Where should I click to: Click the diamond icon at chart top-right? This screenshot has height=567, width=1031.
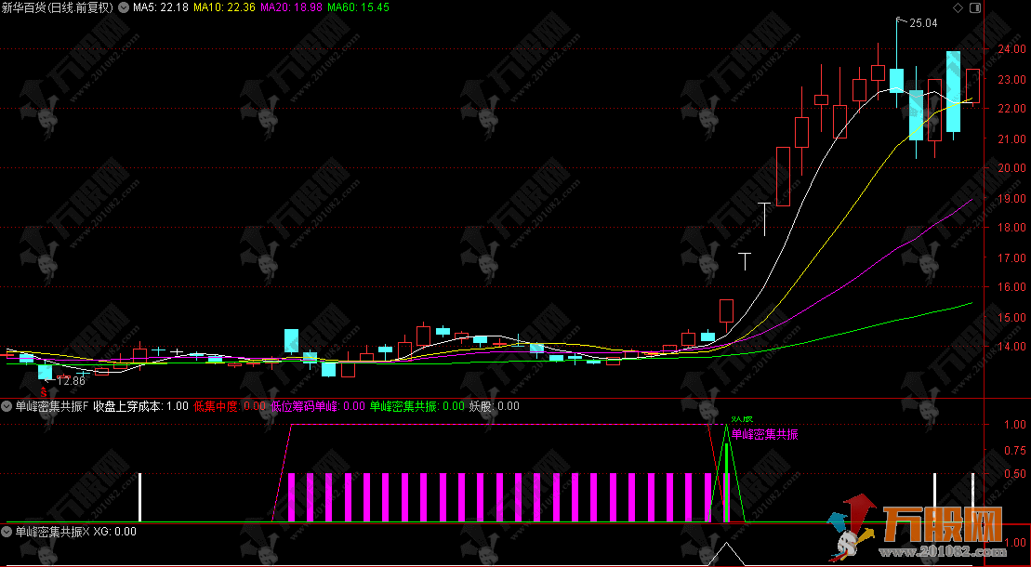pyautogui.click(x=958, y=7)
